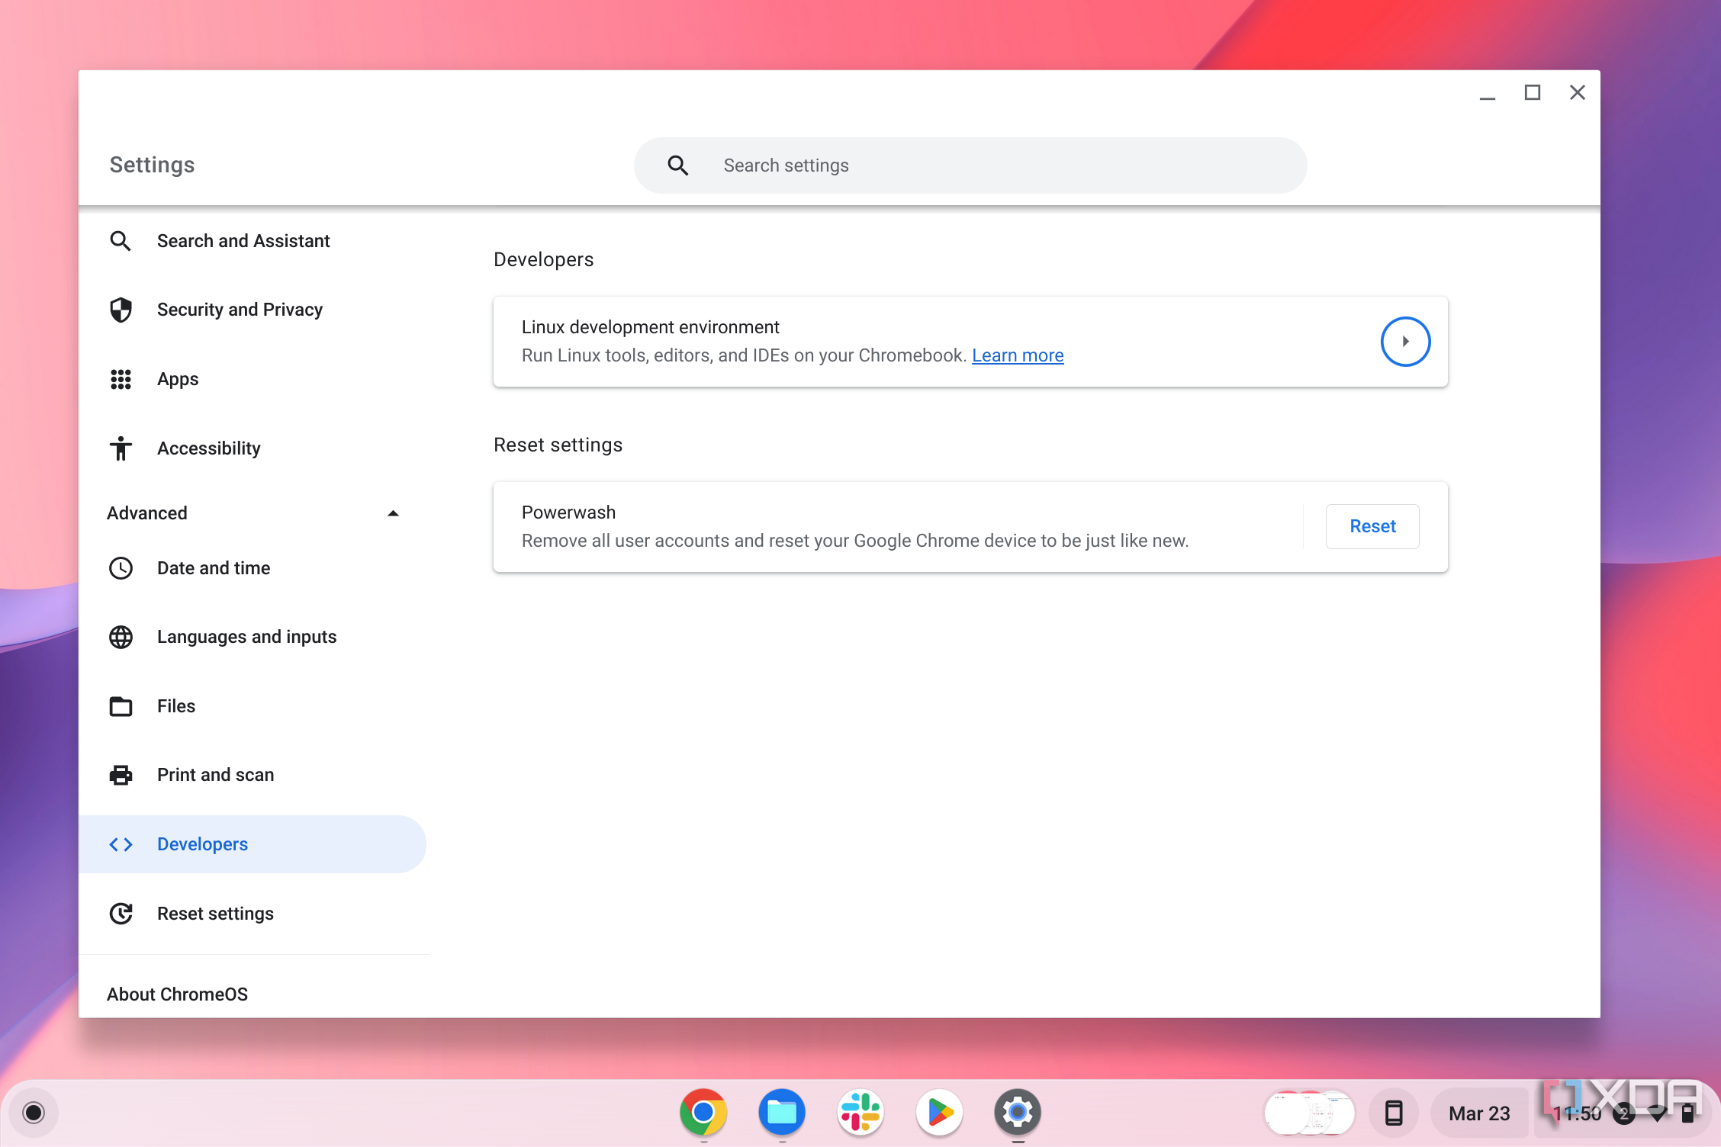Viewport: 1721px width, 1147px height.
Task: Select the Reset settings menu item
Action: coord(214,913)
